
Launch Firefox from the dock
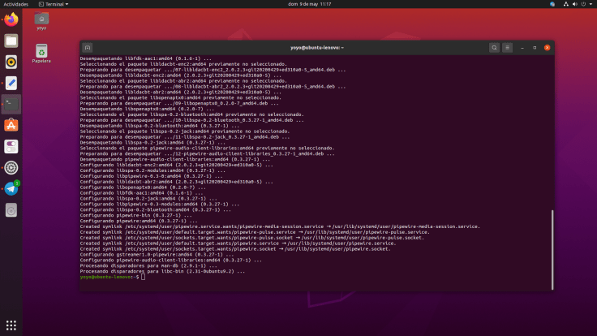[x=11, y=19]
